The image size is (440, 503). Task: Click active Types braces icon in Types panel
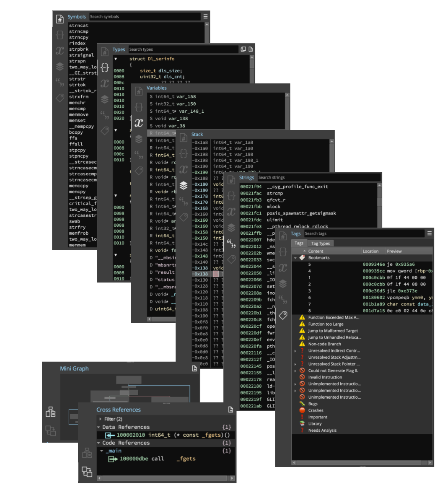coord(105,67)
